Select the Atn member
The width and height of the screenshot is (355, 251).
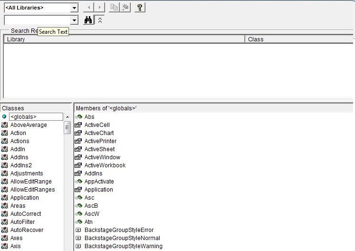[x=88, y=222]
